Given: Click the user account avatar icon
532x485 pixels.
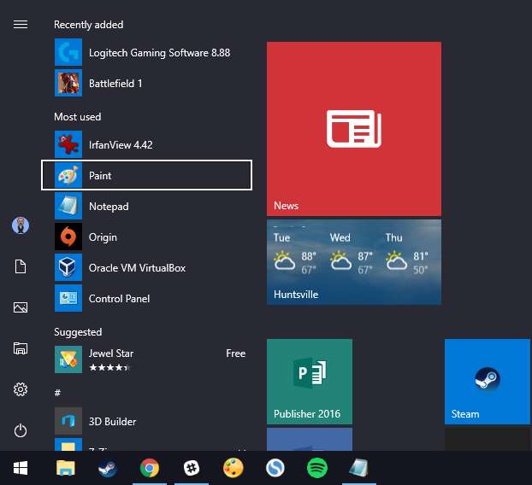Looking at the screenshot, I should [x=21, y=225].
